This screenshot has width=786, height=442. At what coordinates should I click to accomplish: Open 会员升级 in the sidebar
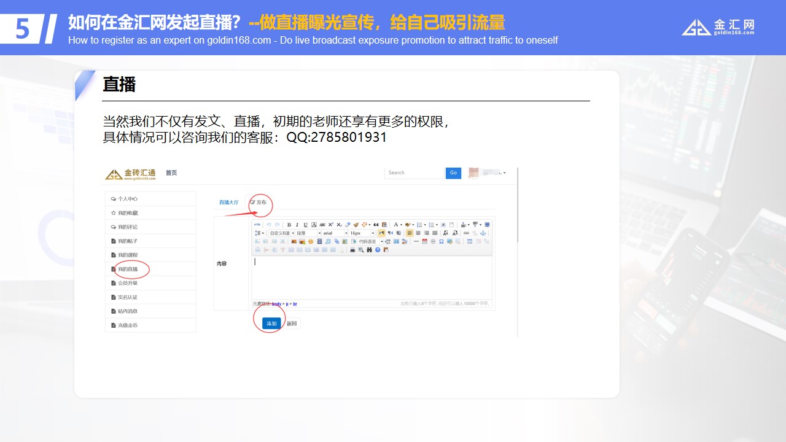tap(150, 283)
